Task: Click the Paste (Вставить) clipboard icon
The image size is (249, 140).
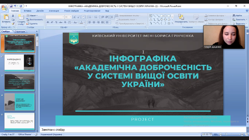Action: click(6, 17)
